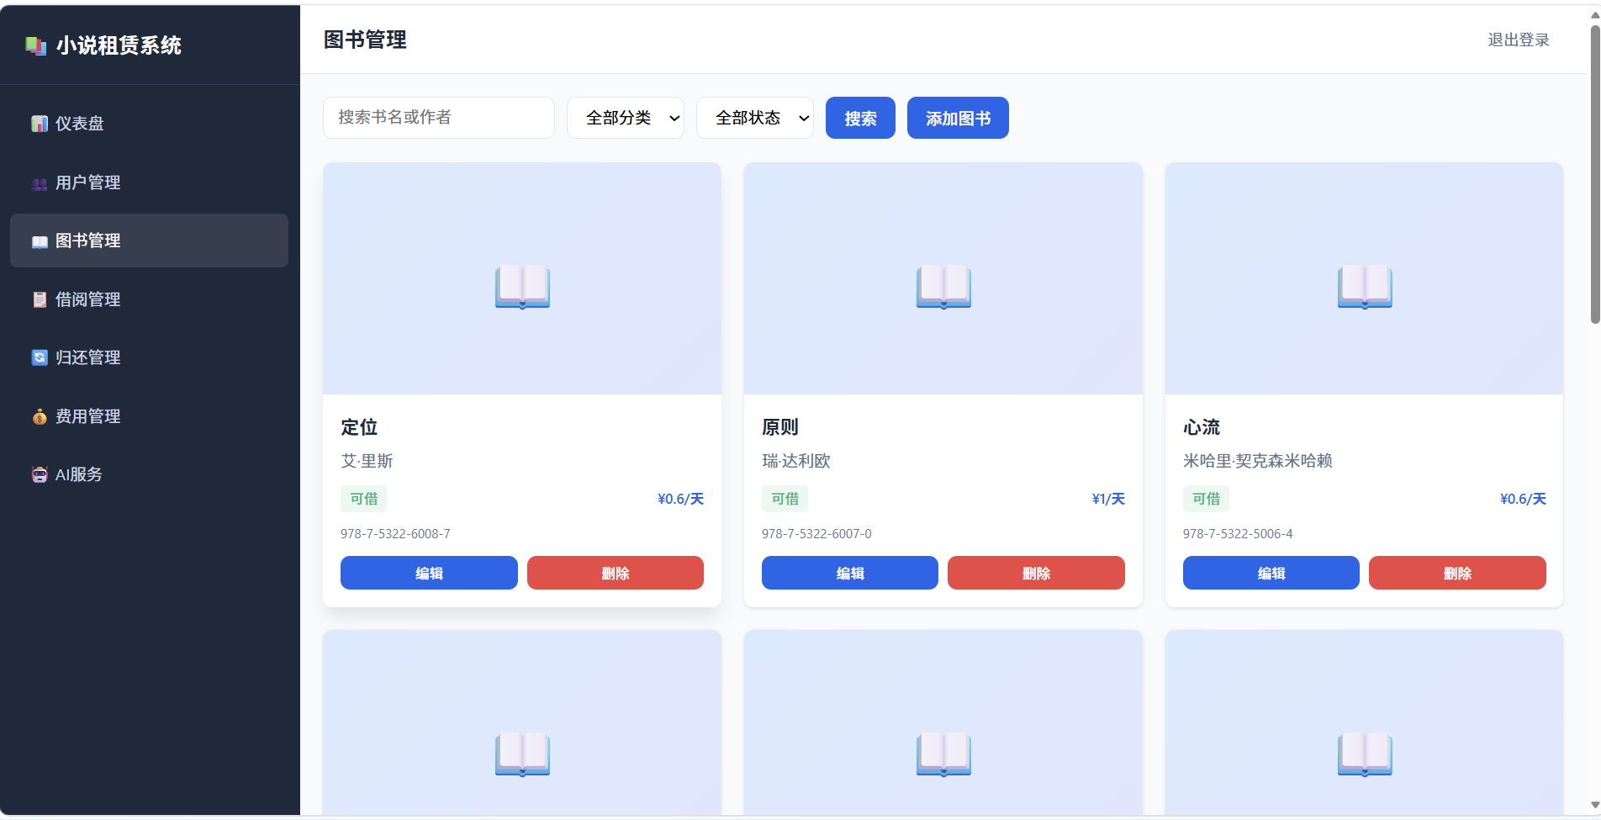Open the 仪表盘 menu item

pos(149,124)
